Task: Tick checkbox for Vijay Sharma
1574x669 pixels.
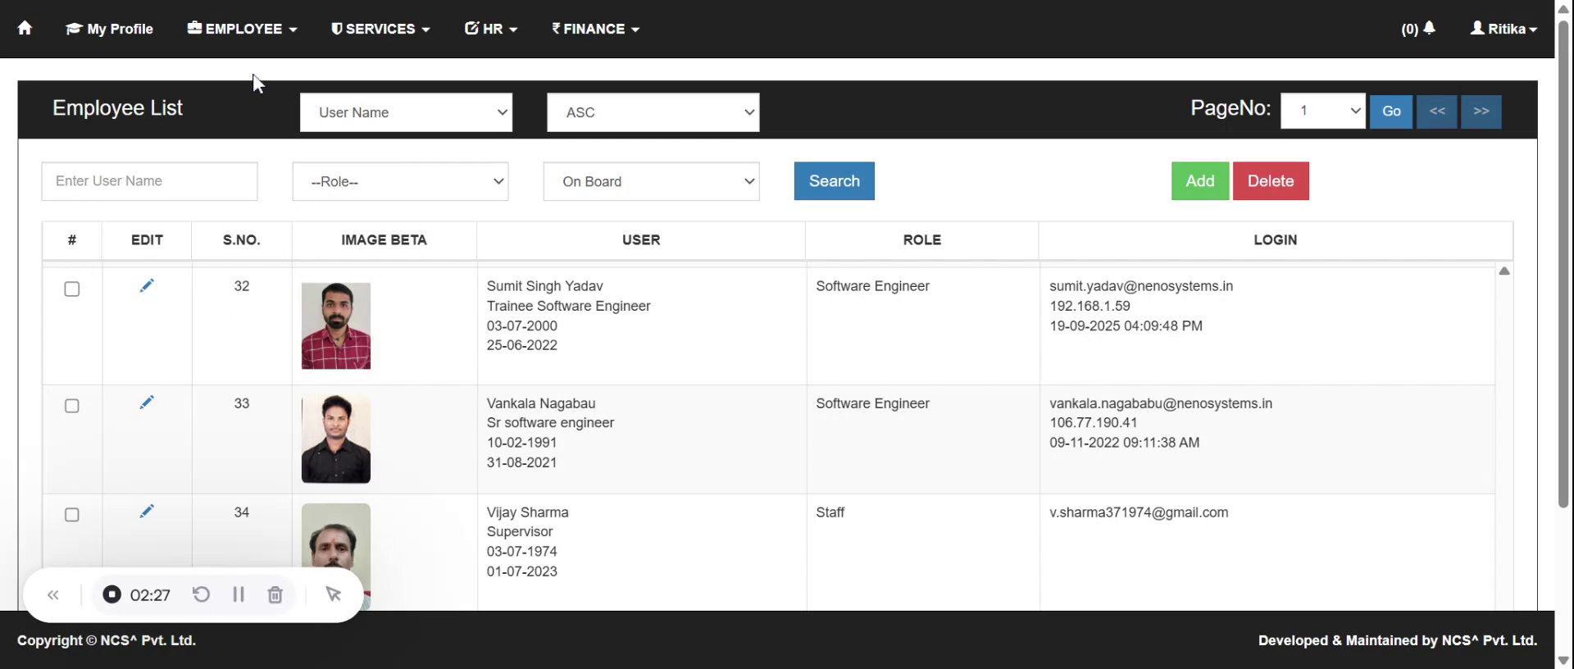Action: 72,515
